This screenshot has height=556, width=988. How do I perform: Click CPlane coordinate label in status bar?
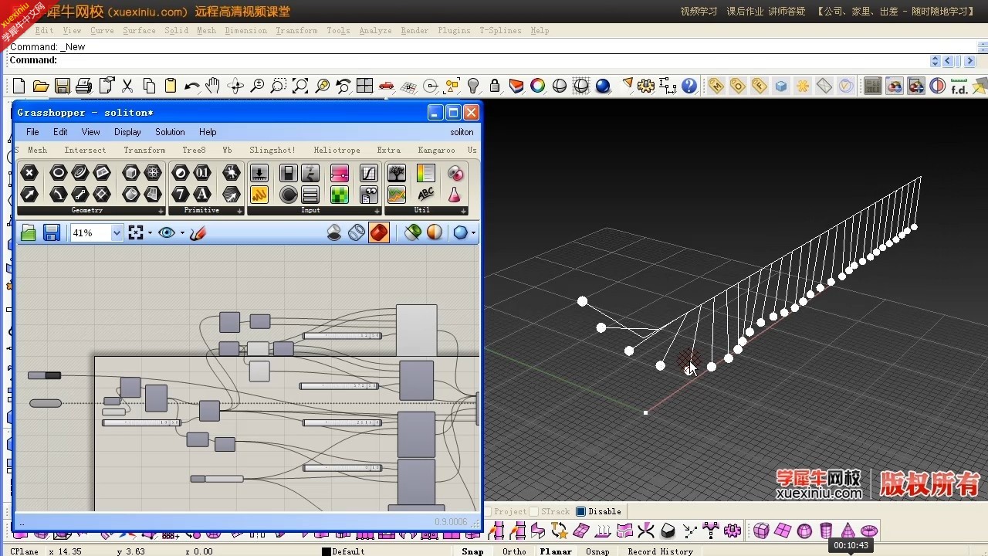[24, 551]
